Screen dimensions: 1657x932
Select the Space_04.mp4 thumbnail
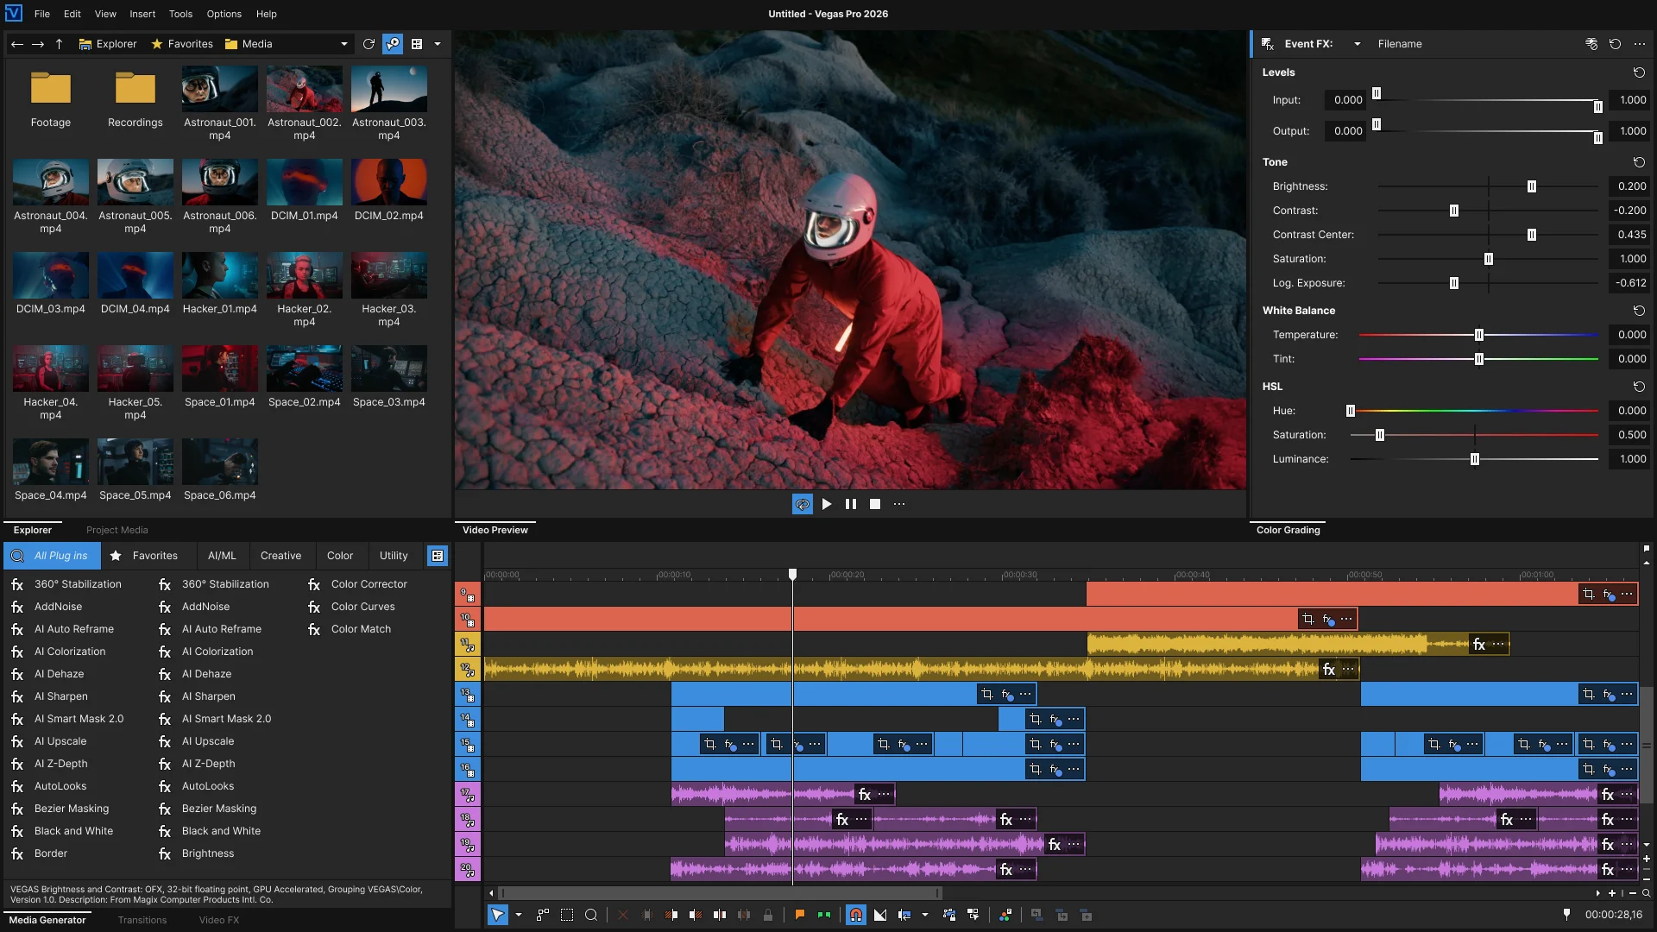(x=49, y=460)
